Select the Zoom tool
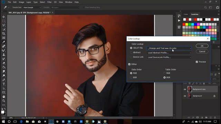The height and width of the screenshot is (124, 221). [x=4, y=101]
